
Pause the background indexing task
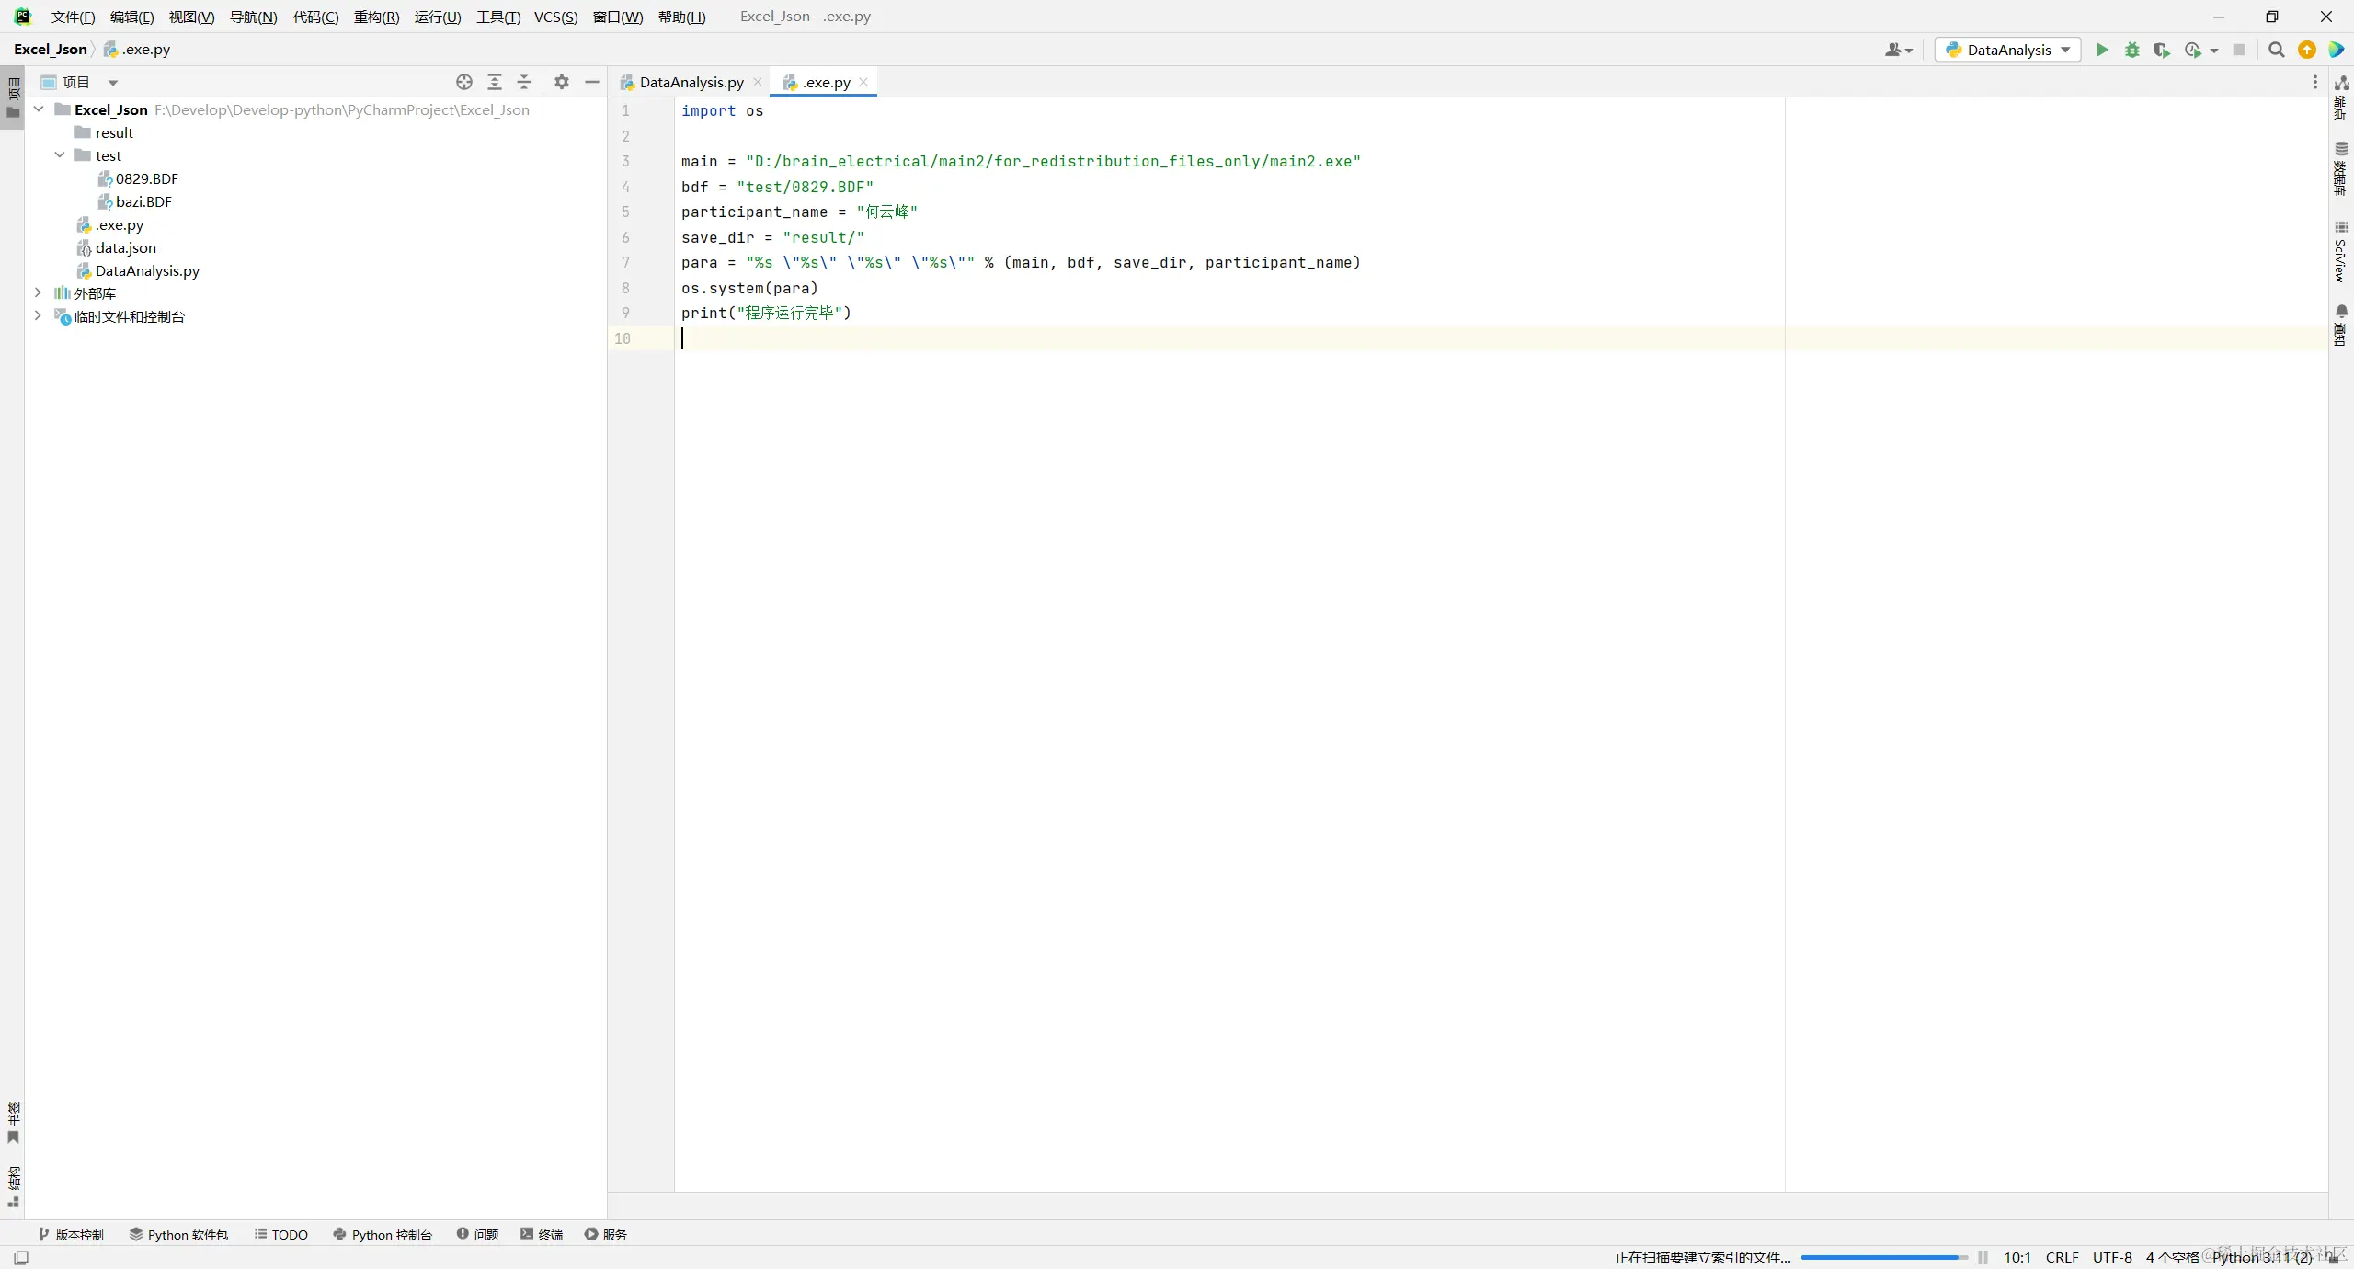tap(1983, 1257)
